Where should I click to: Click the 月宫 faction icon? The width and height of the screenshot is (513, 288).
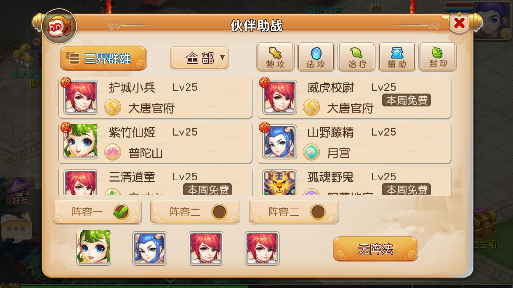[x=311, y=152]
